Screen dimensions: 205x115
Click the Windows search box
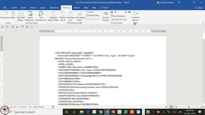pos(36,112)
